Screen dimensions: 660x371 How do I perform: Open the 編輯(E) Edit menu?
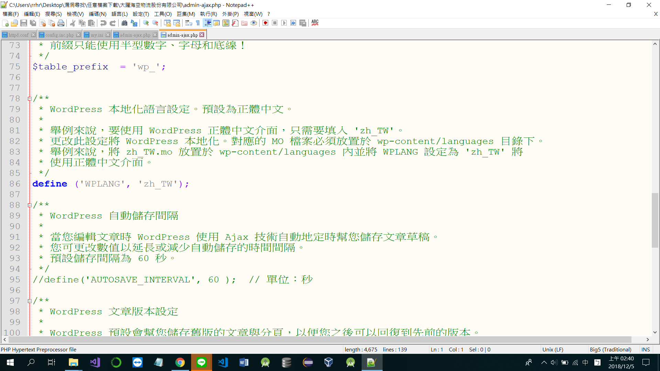coord(32,14)
